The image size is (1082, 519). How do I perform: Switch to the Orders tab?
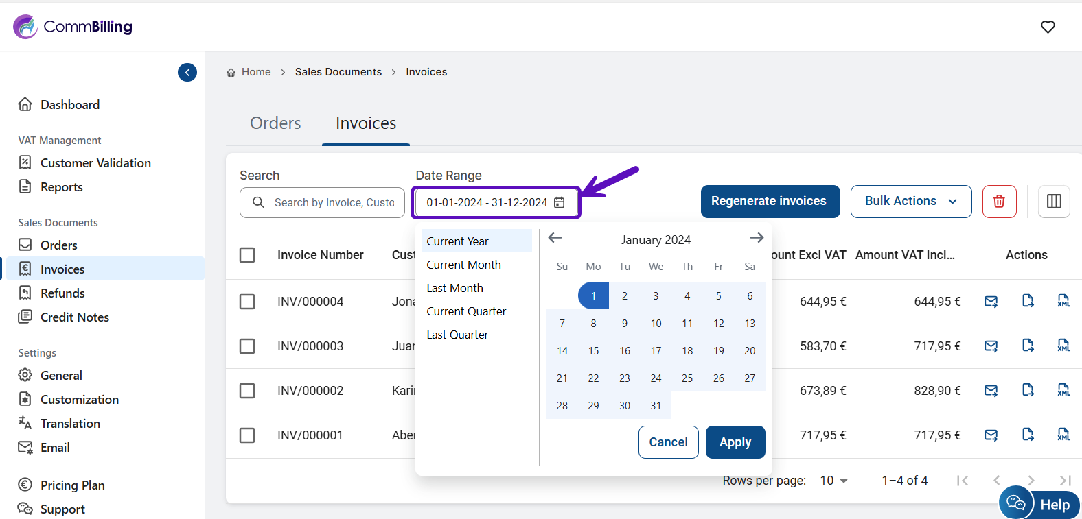(275, 123)
